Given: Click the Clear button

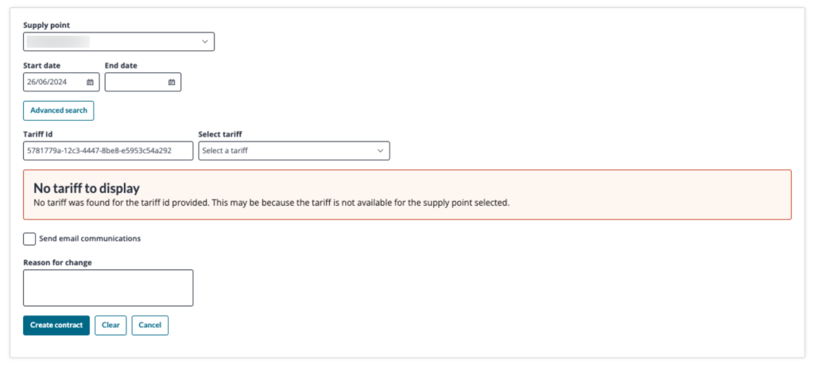Looking at the screenshot, I should (x=110, y=325).
